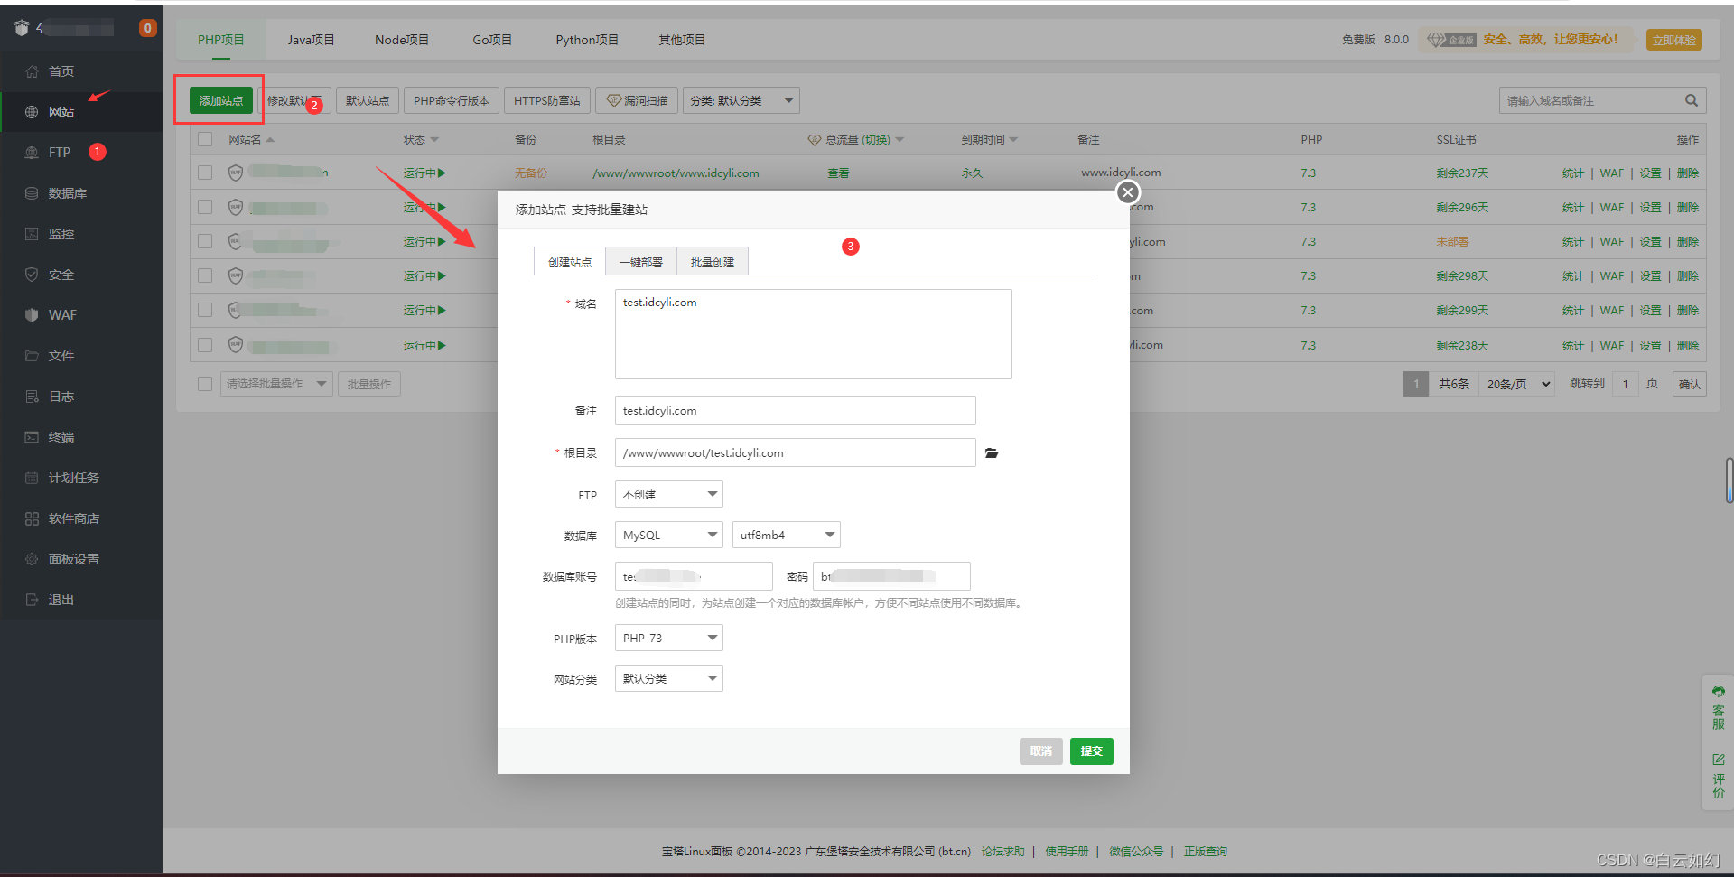Select the 网站 globe sidebar icon
Viewport: 1734px width, 877px height.
click(x=32, y=112)
